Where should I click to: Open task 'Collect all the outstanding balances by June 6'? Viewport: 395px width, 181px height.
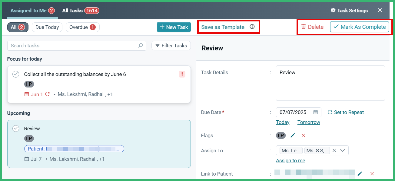point(75,74)
